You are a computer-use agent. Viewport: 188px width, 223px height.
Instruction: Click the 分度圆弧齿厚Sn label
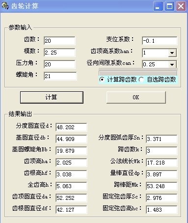coord(121,138)
